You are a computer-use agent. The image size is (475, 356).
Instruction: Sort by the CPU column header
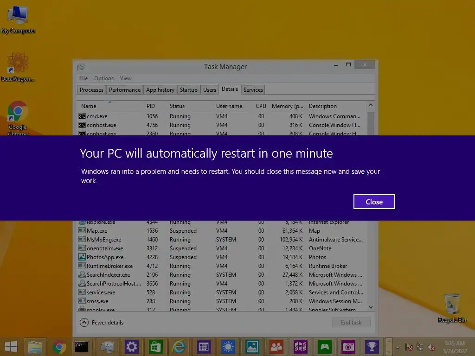pos(261,106)
